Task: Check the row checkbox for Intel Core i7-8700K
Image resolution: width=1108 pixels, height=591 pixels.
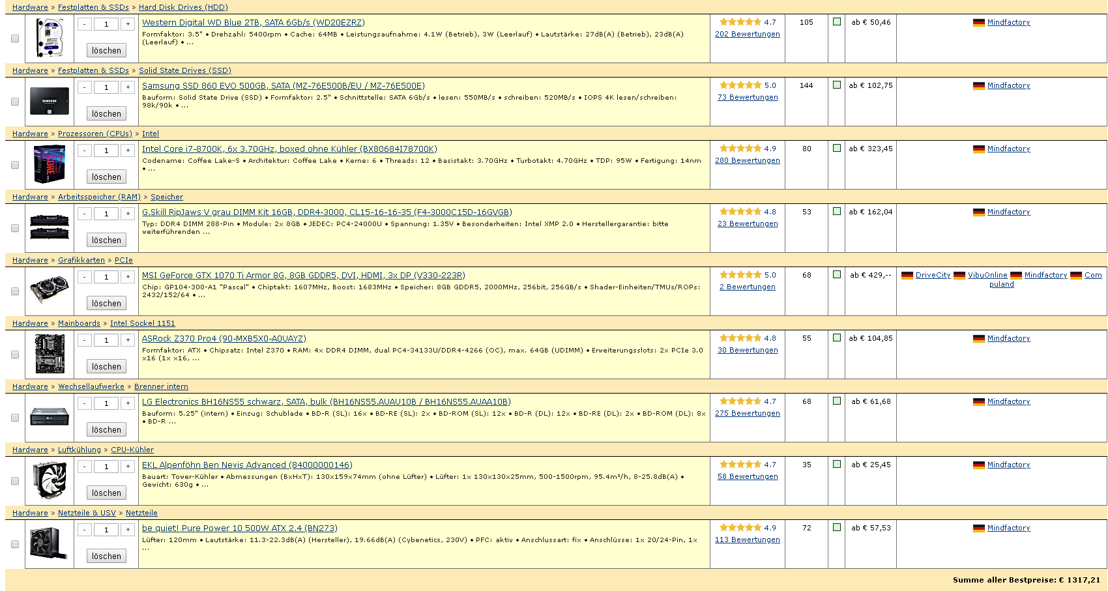Action: [x=15, y=165]
